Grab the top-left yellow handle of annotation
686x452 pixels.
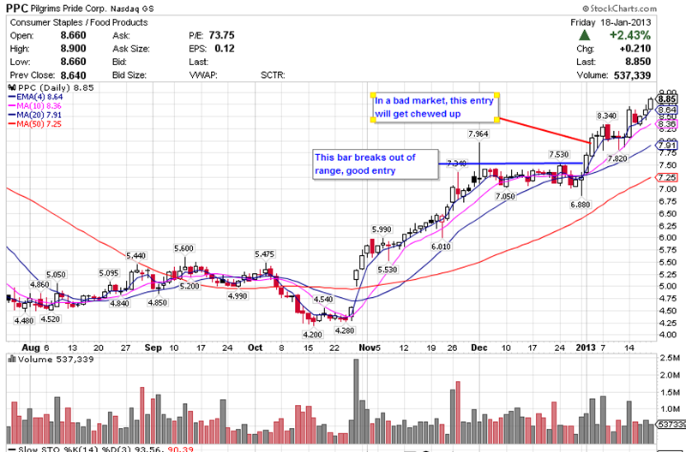(x=373, y=95)
